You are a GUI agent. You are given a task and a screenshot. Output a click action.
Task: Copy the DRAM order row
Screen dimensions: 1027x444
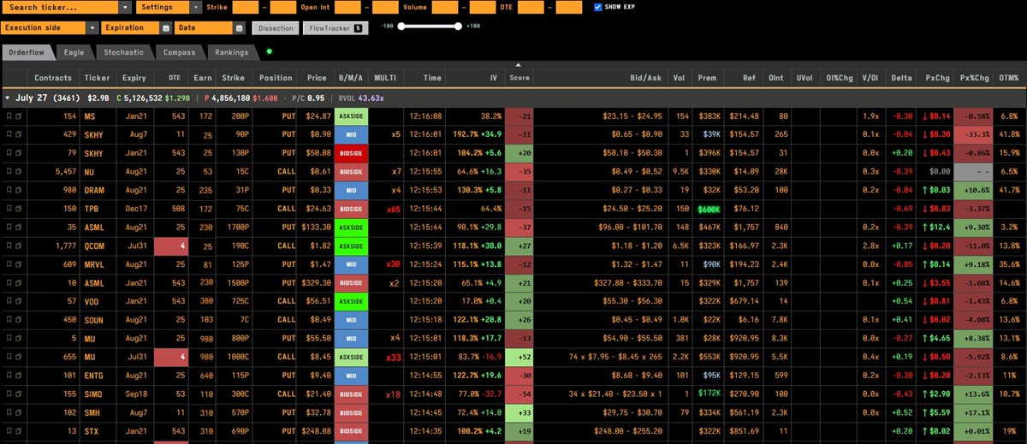click(x=18, y=191)
